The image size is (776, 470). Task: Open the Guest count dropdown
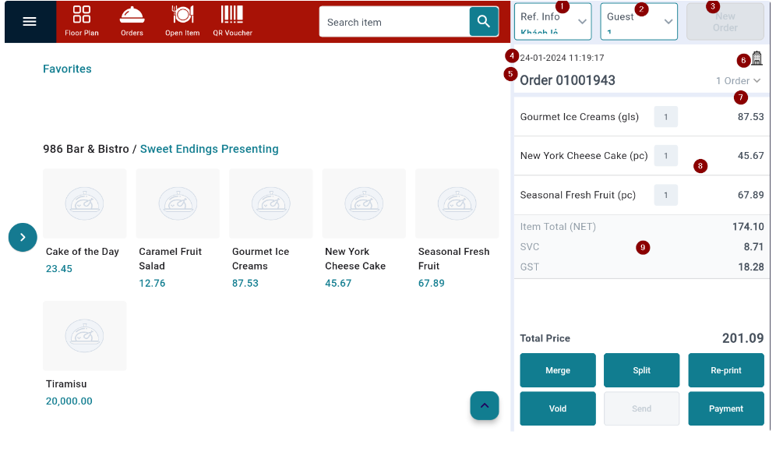pyautogui.click(x=638, y=22)
